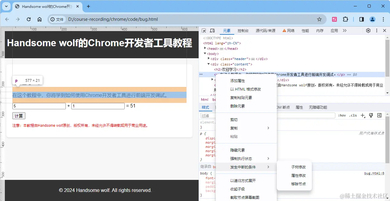Choose 以 HTML 格式修改 from context menu
Screen dimensions: 390x201
click(x=246, y=89)
